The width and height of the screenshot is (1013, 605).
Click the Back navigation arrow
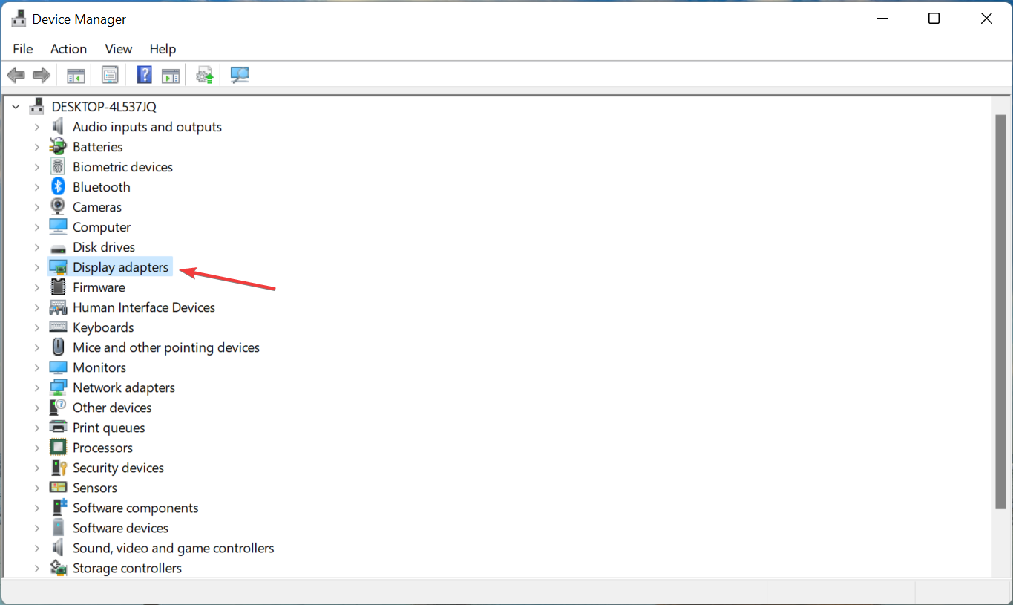tap(16, 74)
